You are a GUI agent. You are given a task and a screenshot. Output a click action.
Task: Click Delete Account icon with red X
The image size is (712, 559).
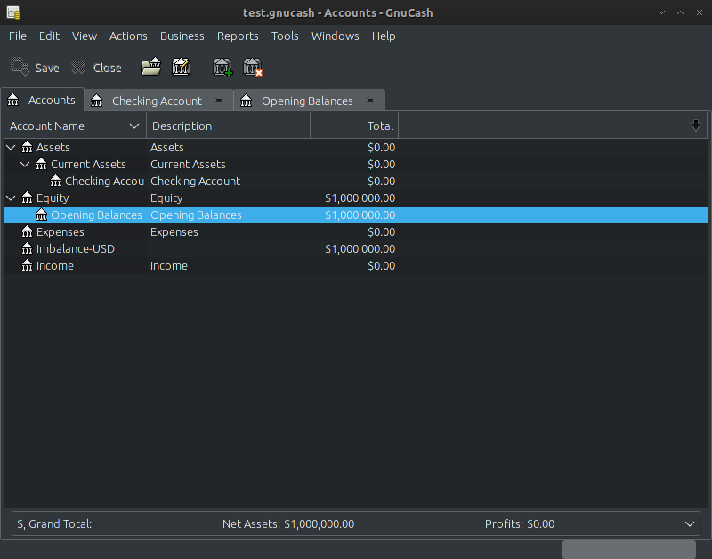point(253,67)
